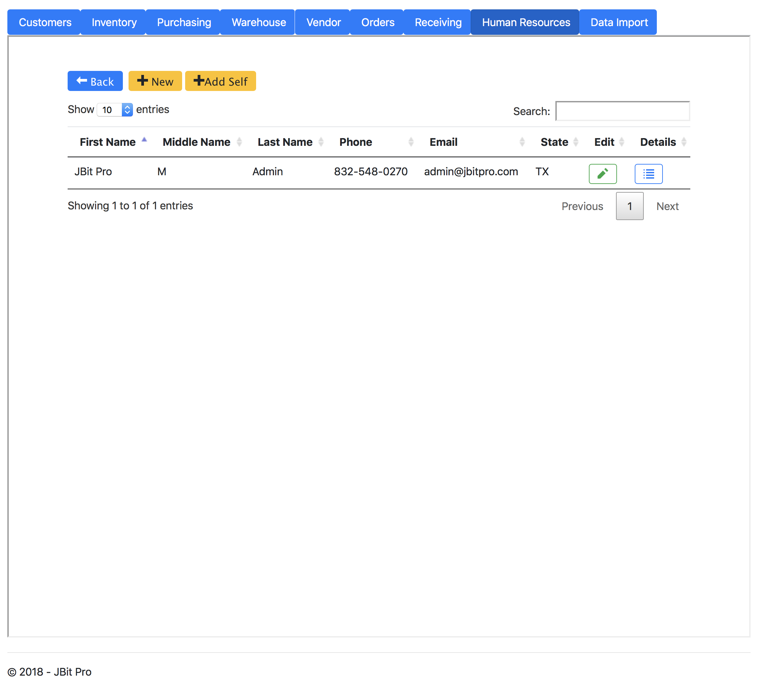This screenshot has height=689, width=774.
Task: Click the phone number 832-548-0270
Action: pyautogui.click(x=371, y=172)
